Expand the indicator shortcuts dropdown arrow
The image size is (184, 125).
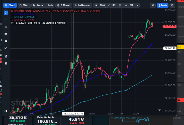[x=137, y=5]
